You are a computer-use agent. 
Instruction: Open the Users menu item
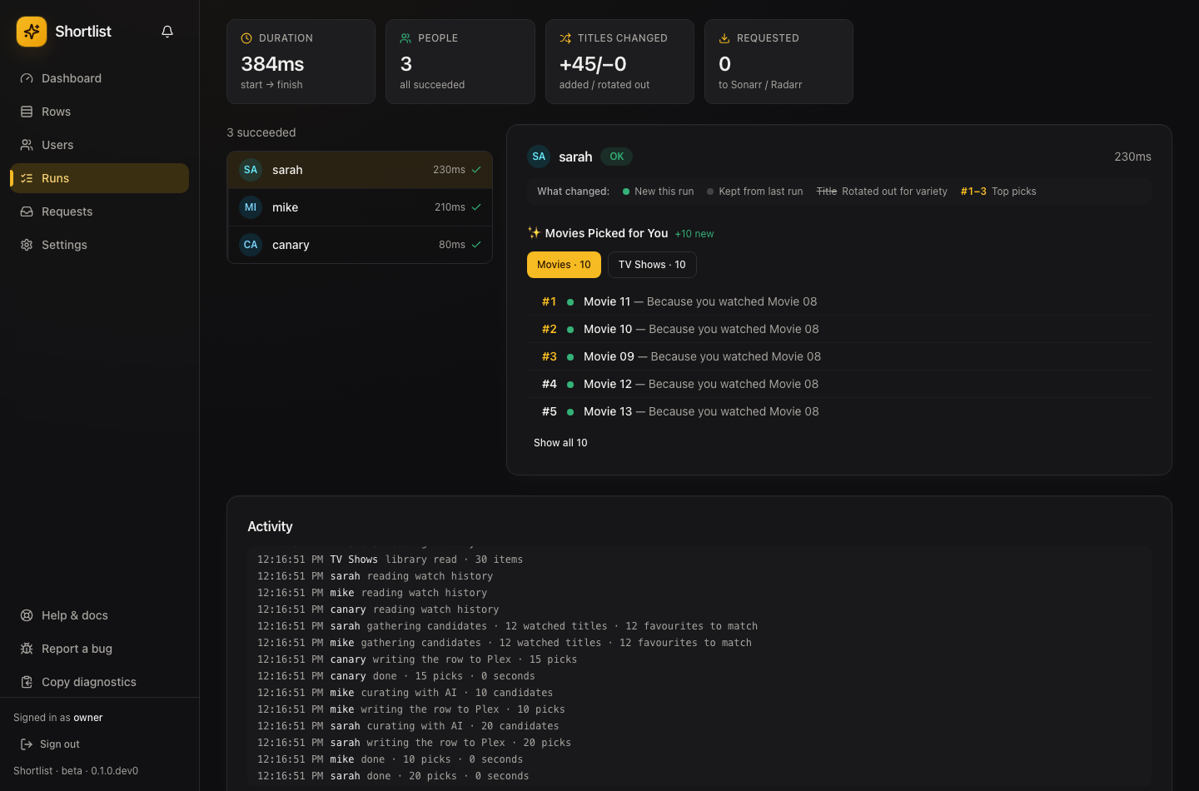[x=100, y=145]
